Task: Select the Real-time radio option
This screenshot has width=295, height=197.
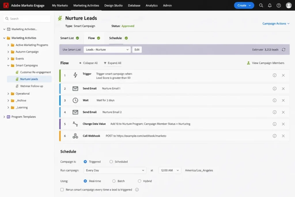Action: point(85,181)
